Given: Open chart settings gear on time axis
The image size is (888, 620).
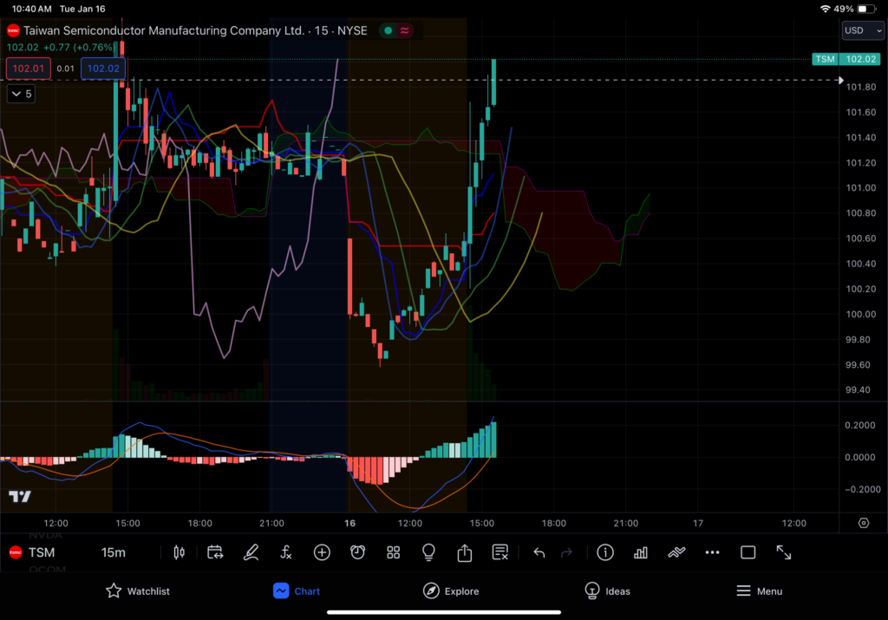Looking at the screenshot, I should point(863,523).
